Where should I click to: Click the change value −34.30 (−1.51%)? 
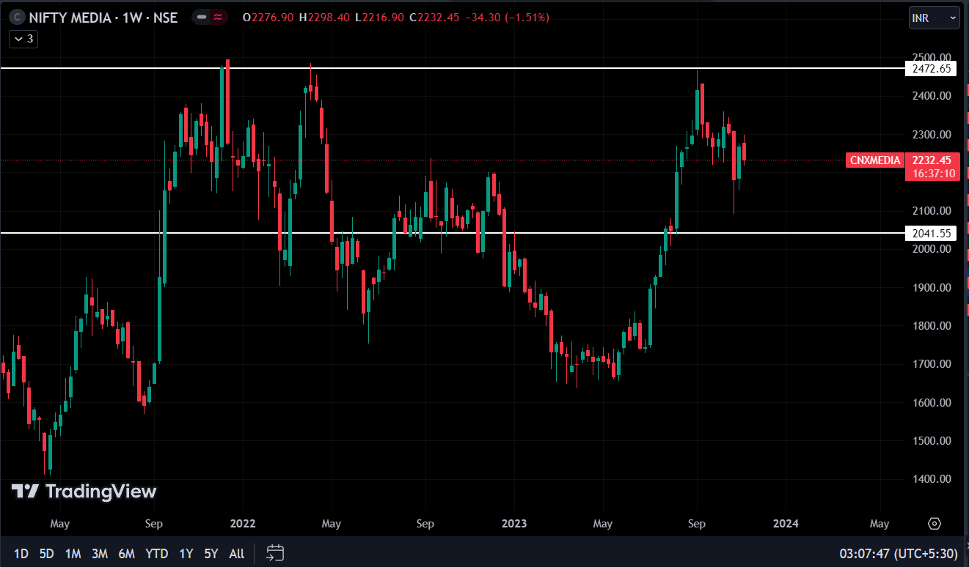coord(507,18)
